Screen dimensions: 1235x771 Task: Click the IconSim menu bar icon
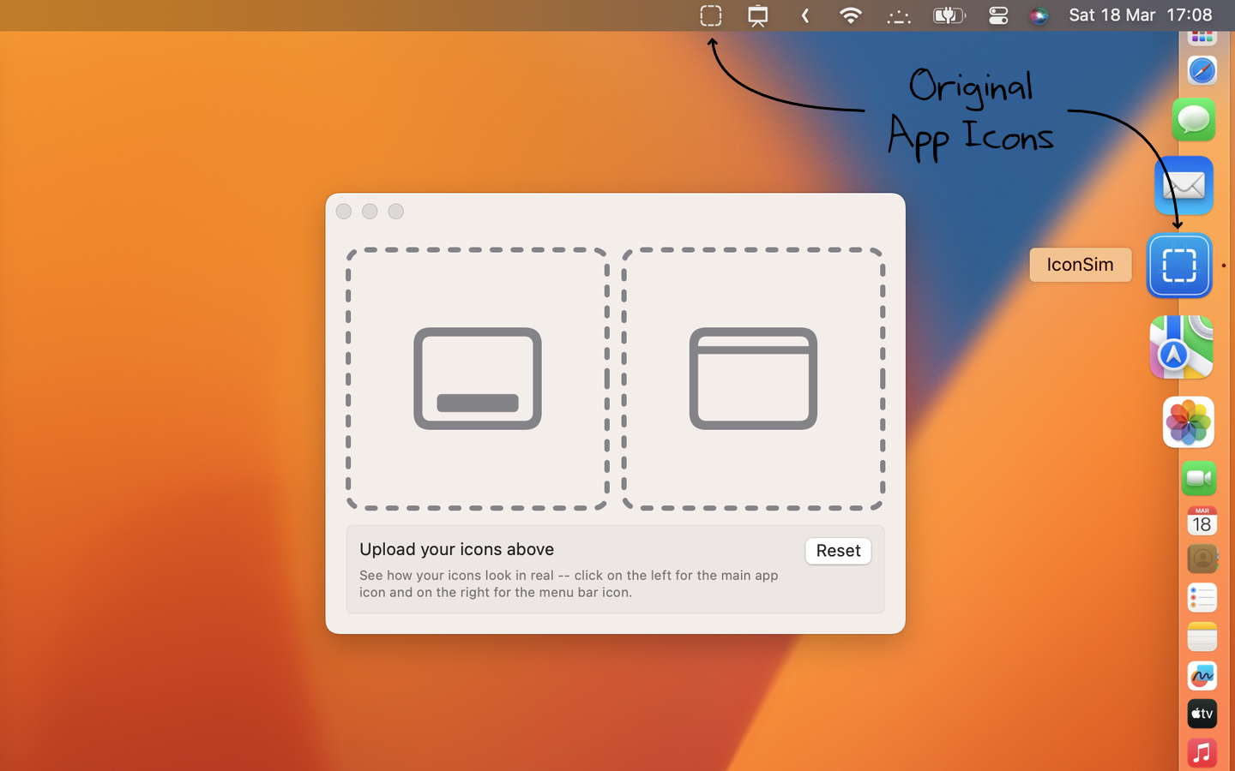coord(710,15)
